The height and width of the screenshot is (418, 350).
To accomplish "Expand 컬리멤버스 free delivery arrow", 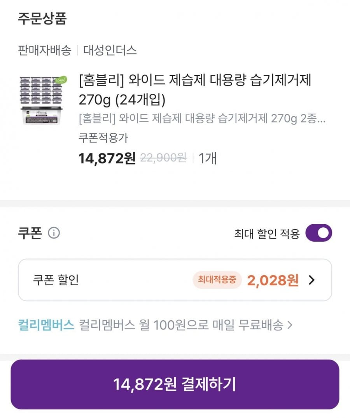I will coord(290,325).
